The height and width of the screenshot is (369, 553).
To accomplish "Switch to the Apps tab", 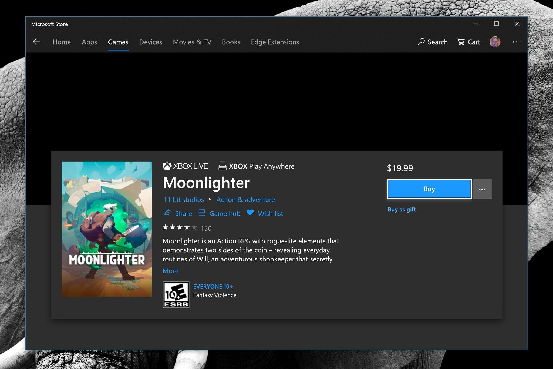I will pos(89,42).
